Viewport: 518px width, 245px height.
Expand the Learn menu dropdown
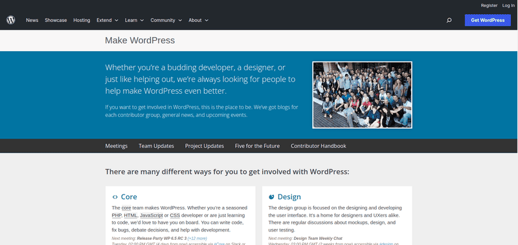[135, 20]
